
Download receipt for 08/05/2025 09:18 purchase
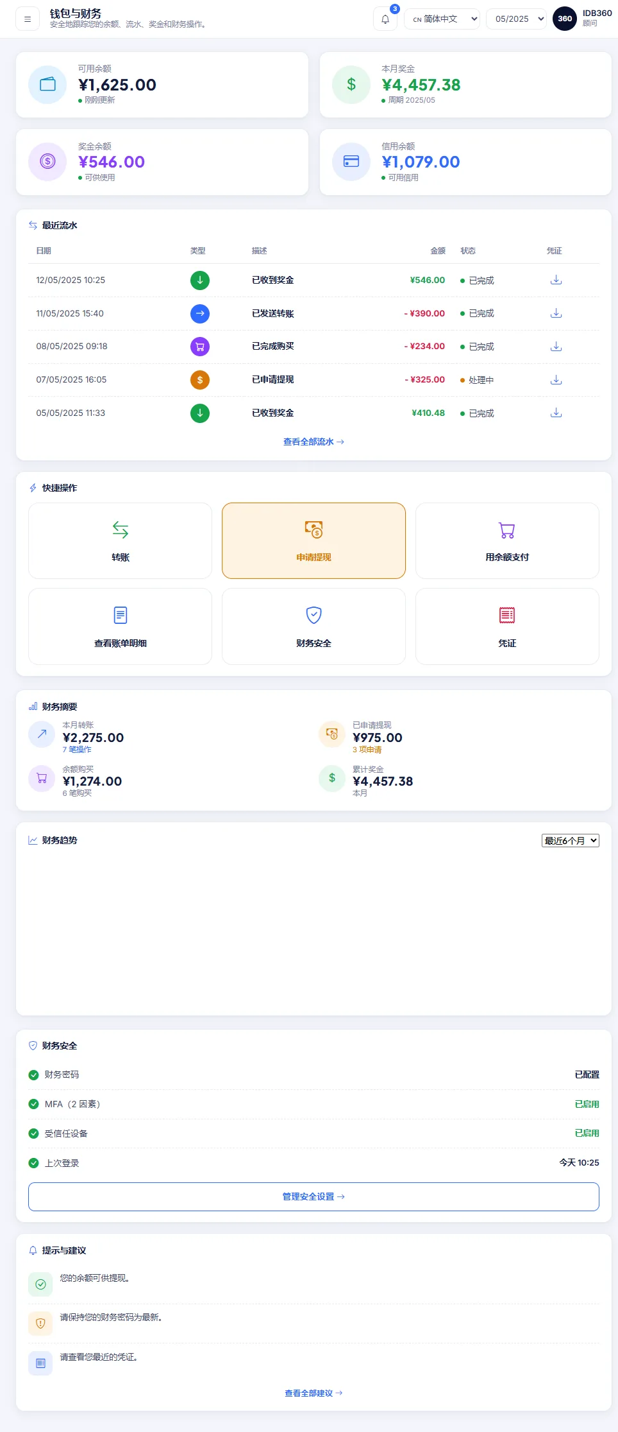click(x=556, y=347)
